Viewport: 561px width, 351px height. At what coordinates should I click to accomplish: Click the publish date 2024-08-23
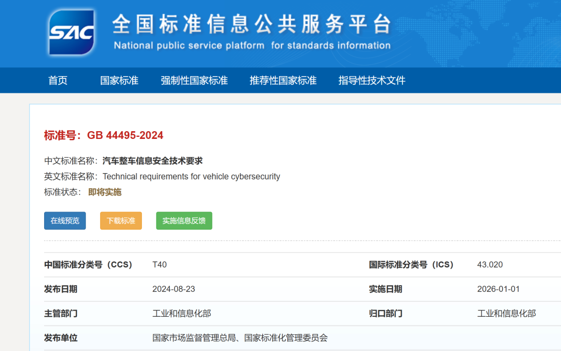click(x=173, y=289)
